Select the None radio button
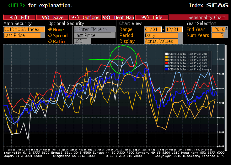Image resolution: width=231 pixels, height=165 pixels. pos(50,29)
